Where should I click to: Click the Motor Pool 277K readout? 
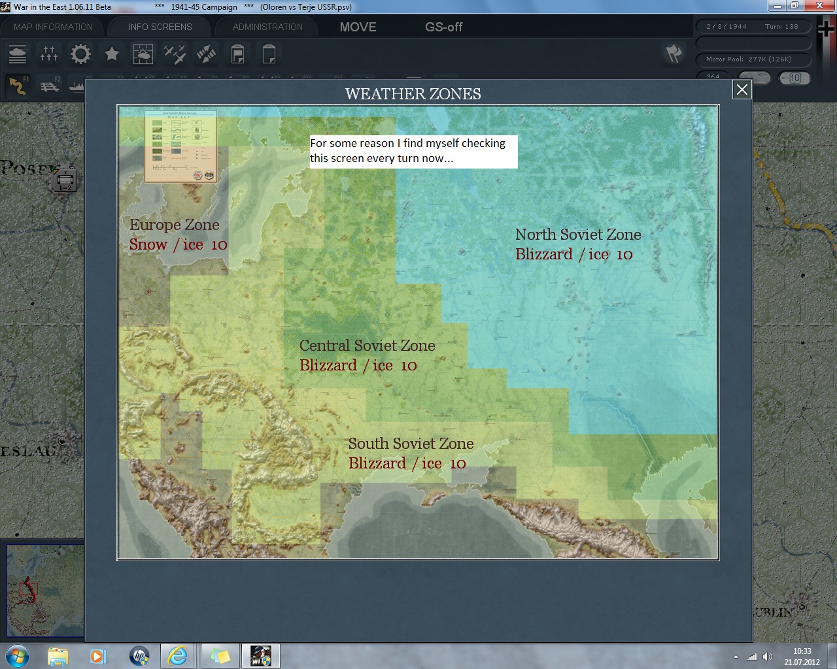pyautogui.click(x=753, y=59)
